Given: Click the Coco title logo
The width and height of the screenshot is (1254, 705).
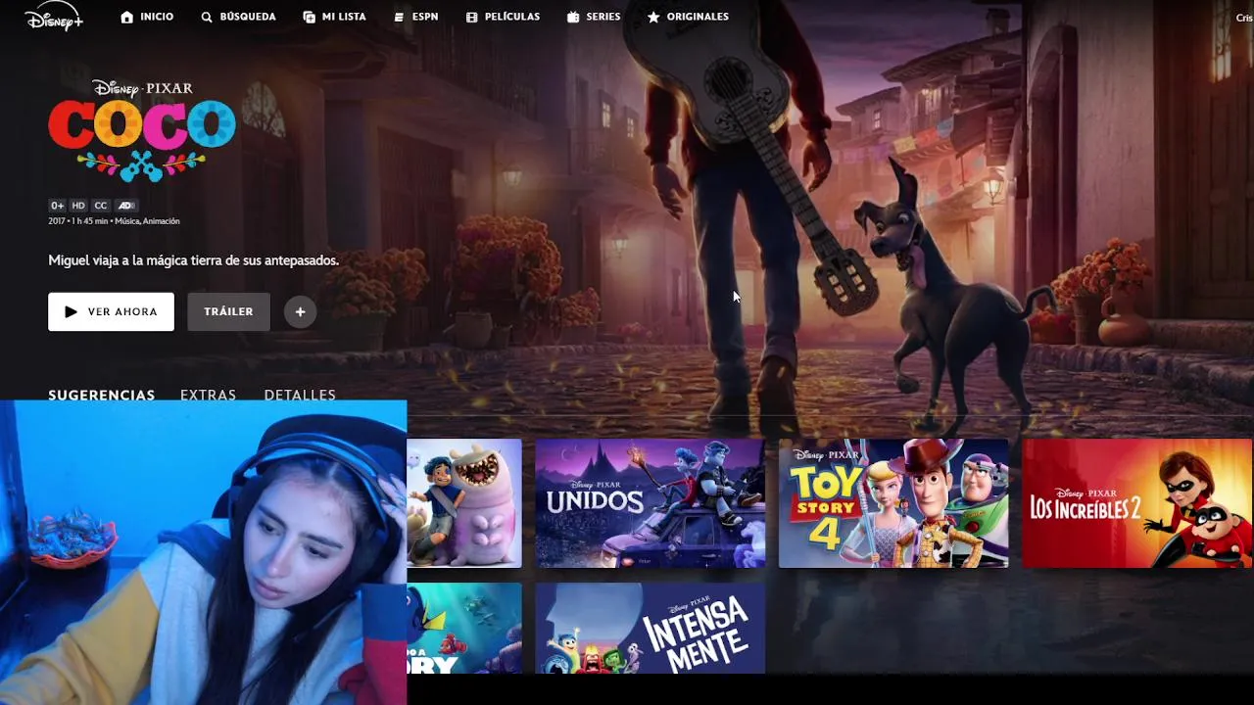Looking at the screenshot, I should (x=142, y=130).
